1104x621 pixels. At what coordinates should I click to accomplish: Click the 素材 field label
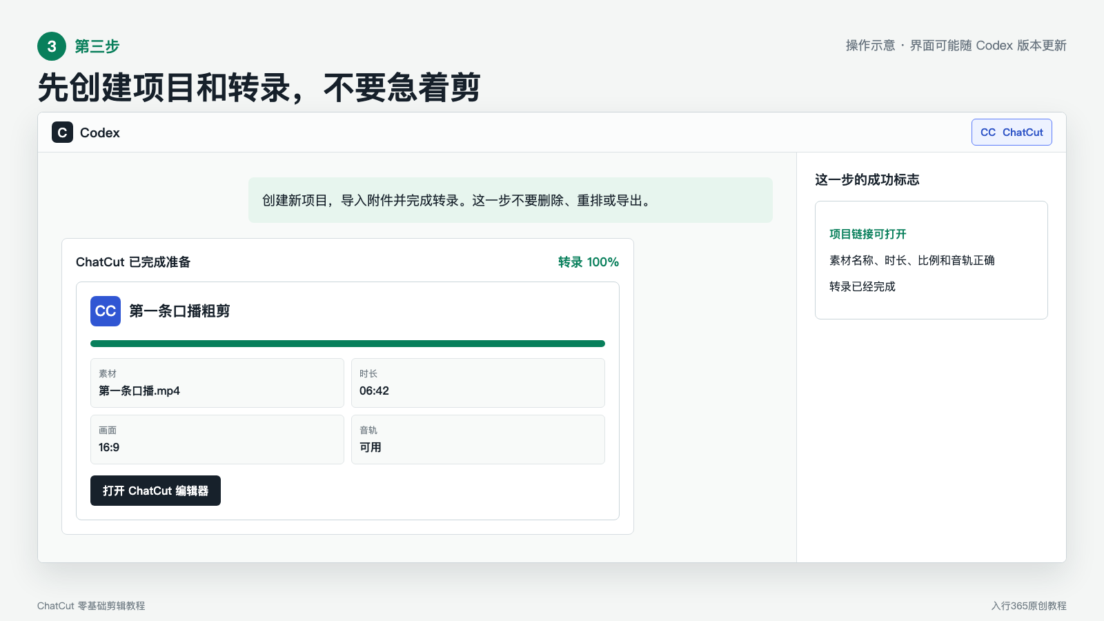[108, 373]
